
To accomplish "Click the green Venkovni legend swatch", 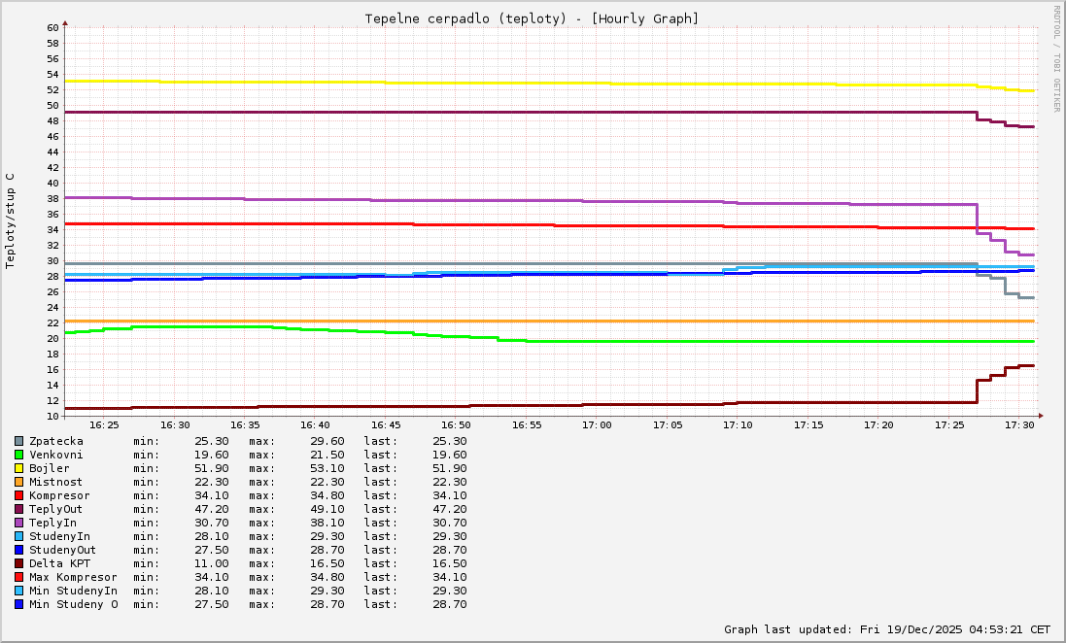I will point(18,455).
